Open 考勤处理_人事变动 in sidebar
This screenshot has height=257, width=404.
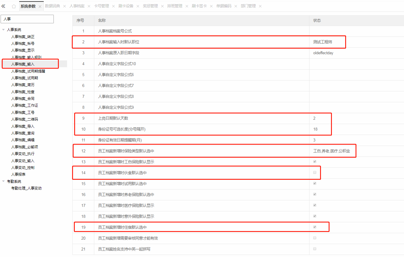point(26,188)
